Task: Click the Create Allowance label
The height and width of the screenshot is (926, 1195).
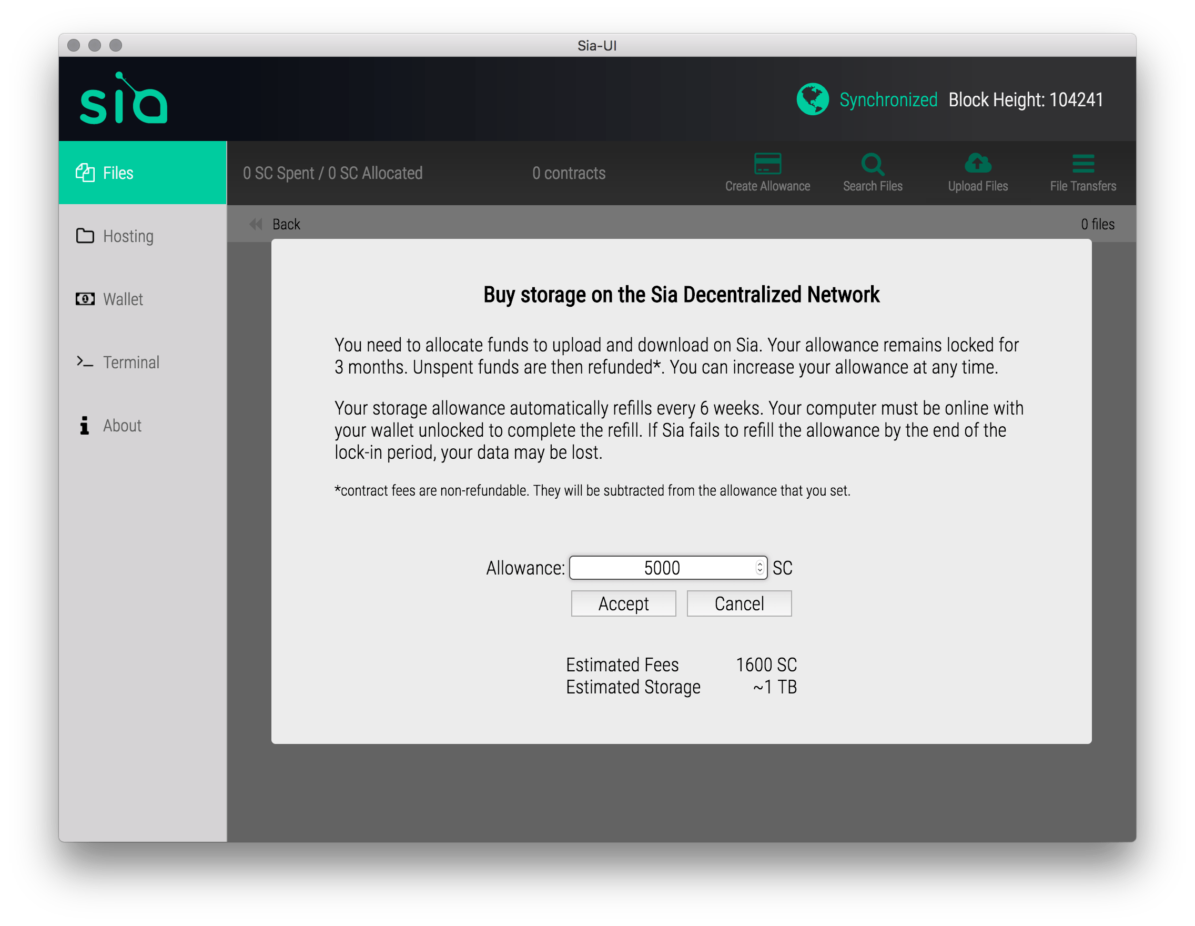Action: 767,186
